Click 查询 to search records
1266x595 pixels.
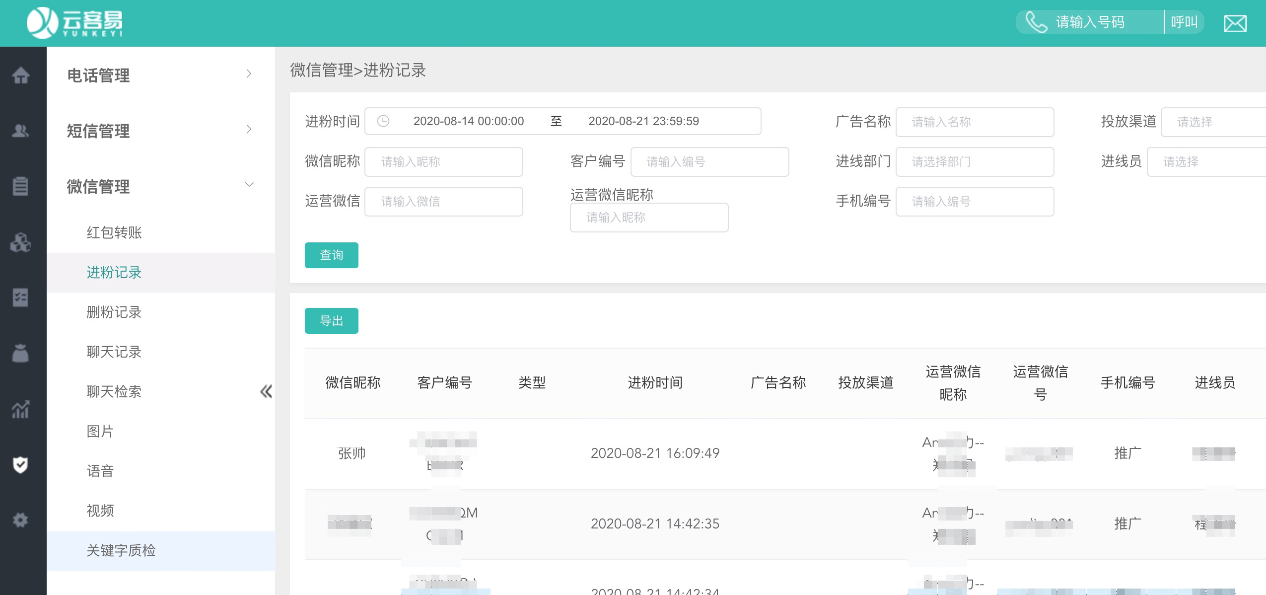(x=331, y=255)
